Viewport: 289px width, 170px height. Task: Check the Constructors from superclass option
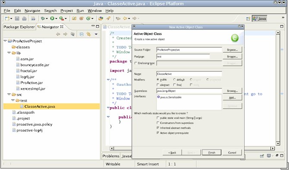158,123
